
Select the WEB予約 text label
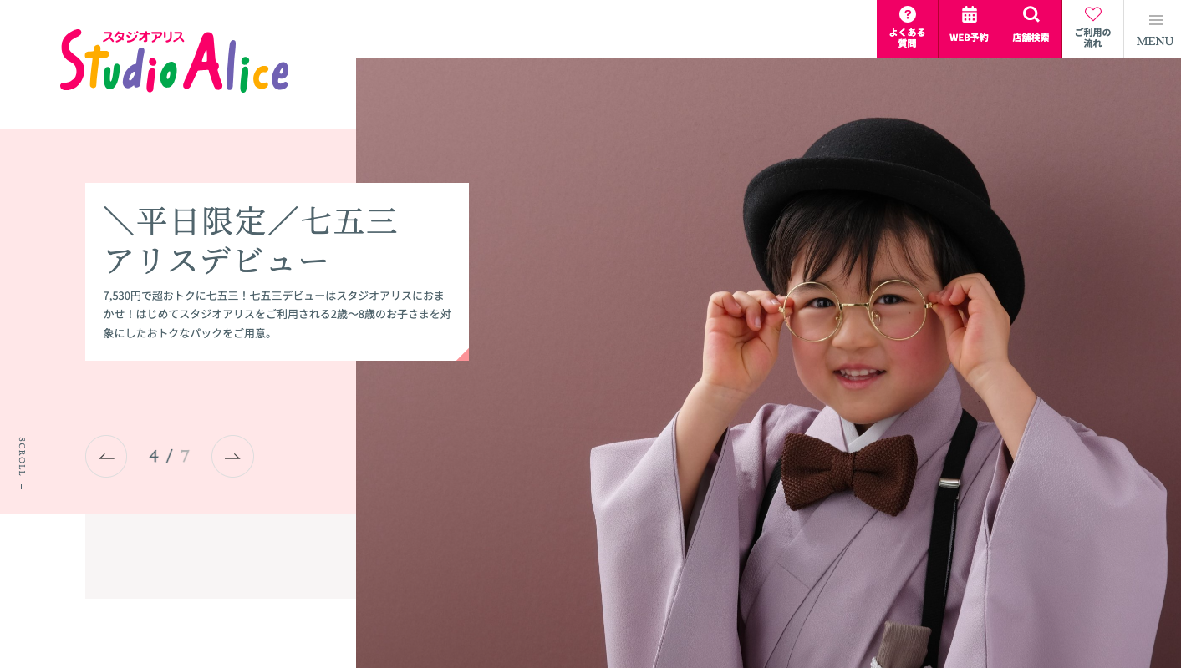pyautogui.click(x=969, y=38)
